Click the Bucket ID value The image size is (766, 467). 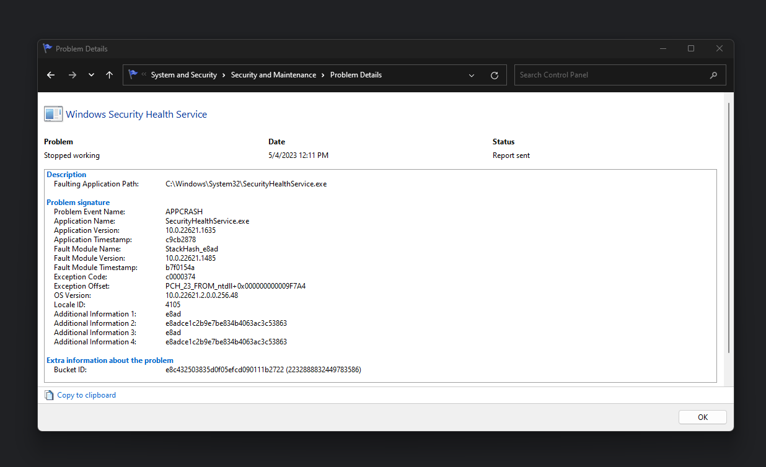263,370
